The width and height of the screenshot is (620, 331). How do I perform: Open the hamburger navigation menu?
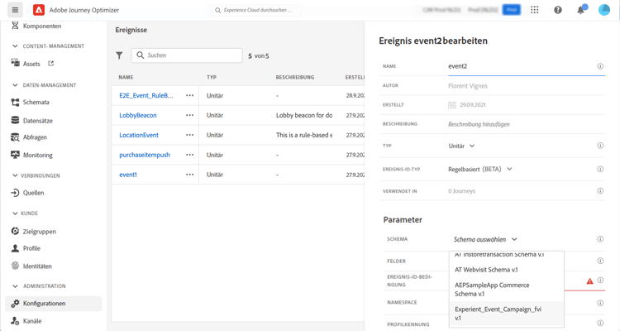click(15, 10)
